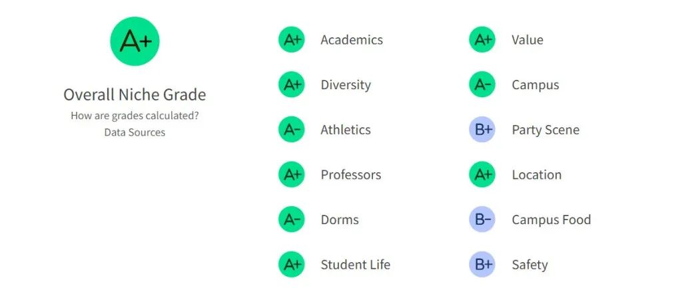Select the B- badge for Campus Food

(482, 220)
